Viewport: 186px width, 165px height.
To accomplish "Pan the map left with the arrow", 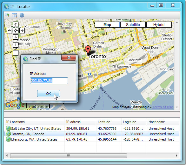I will [x=9, y=31].
